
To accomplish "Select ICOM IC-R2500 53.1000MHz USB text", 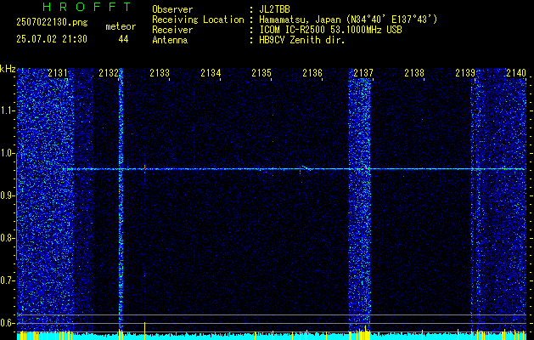I will (330, 30).
